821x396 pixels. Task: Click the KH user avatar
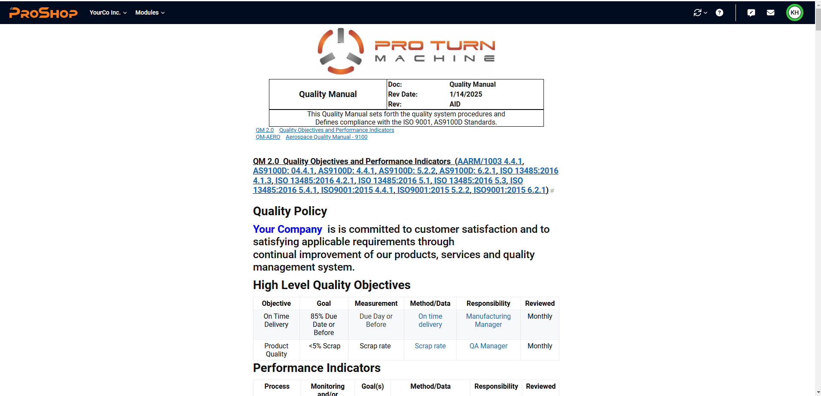(x=794, y=13)
